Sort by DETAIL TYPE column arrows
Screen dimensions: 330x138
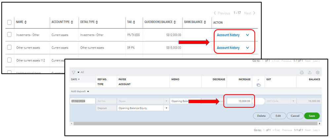pos(97,22)
